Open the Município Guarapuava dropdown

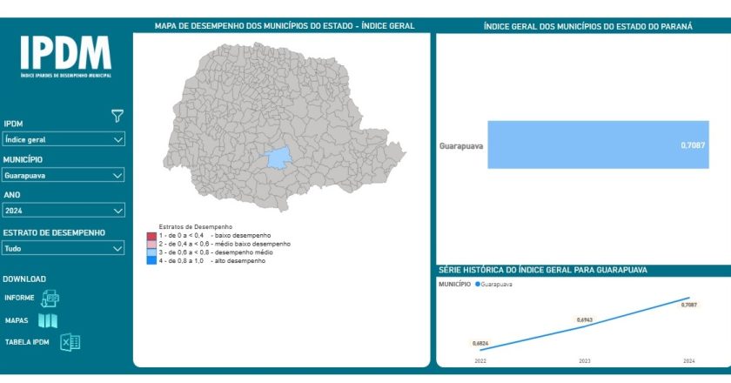[x=64, y=176]
